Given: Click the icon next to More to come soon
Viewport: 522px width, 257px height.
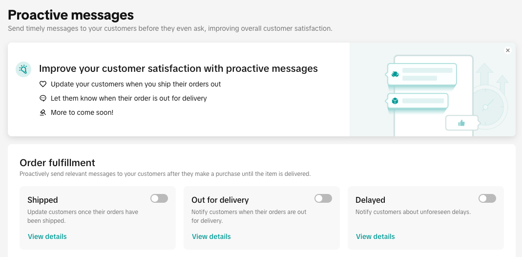Looking at the screenshot, I should tap(43, 112).
